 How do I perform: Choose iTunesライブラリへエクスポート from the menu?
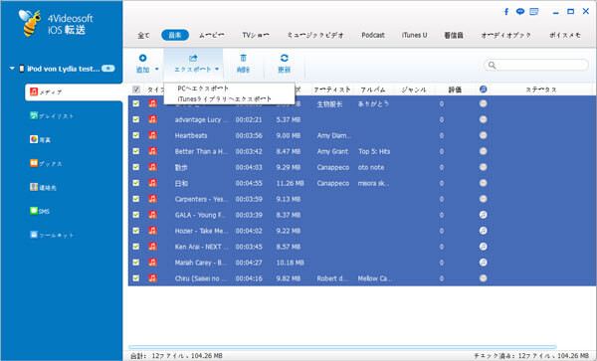[225, 98]
